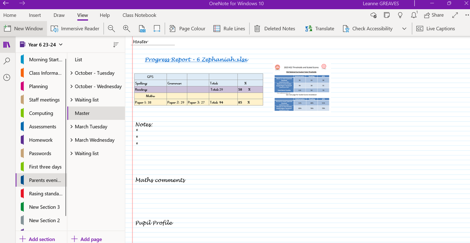Click the Maths comments heading text
The height and width of the screenshot is (243, 470).
(160, 180)
